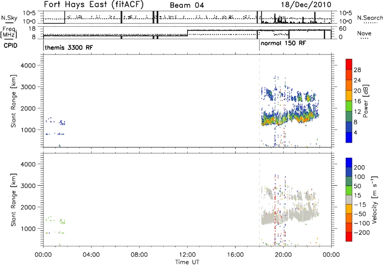Click the date '18/Dec/2010'
Screen dimensions: 383x265
click(x=306, y=5)
